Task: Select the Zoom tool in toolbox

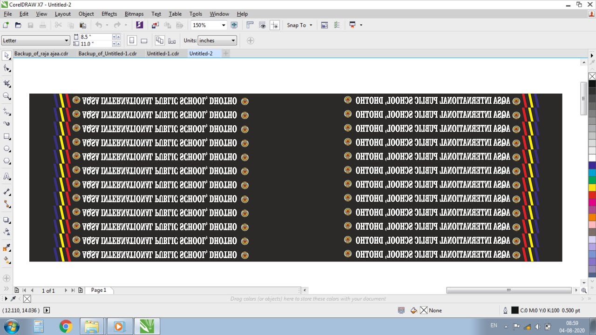Action: click(7, 96)
